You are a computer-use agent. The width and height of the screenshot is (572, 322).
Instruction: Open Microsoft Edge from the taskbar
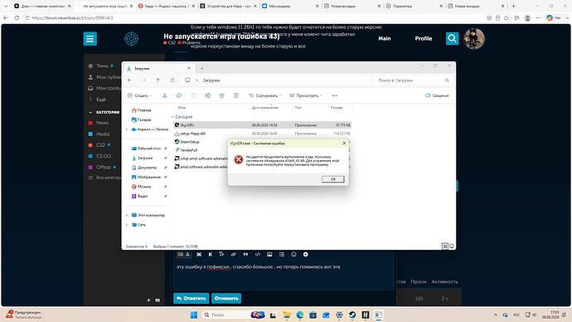point(300,315)
